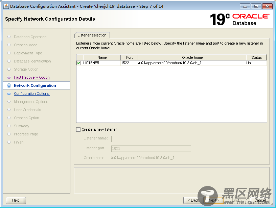Click Creation Option step in sidebar
This screenshot has height=208, width=276.
(x=26, y=118)
